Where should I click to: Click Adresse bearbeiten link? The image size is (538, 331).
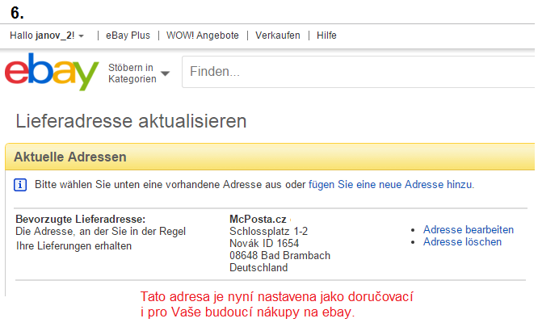[x=469, y=229]
